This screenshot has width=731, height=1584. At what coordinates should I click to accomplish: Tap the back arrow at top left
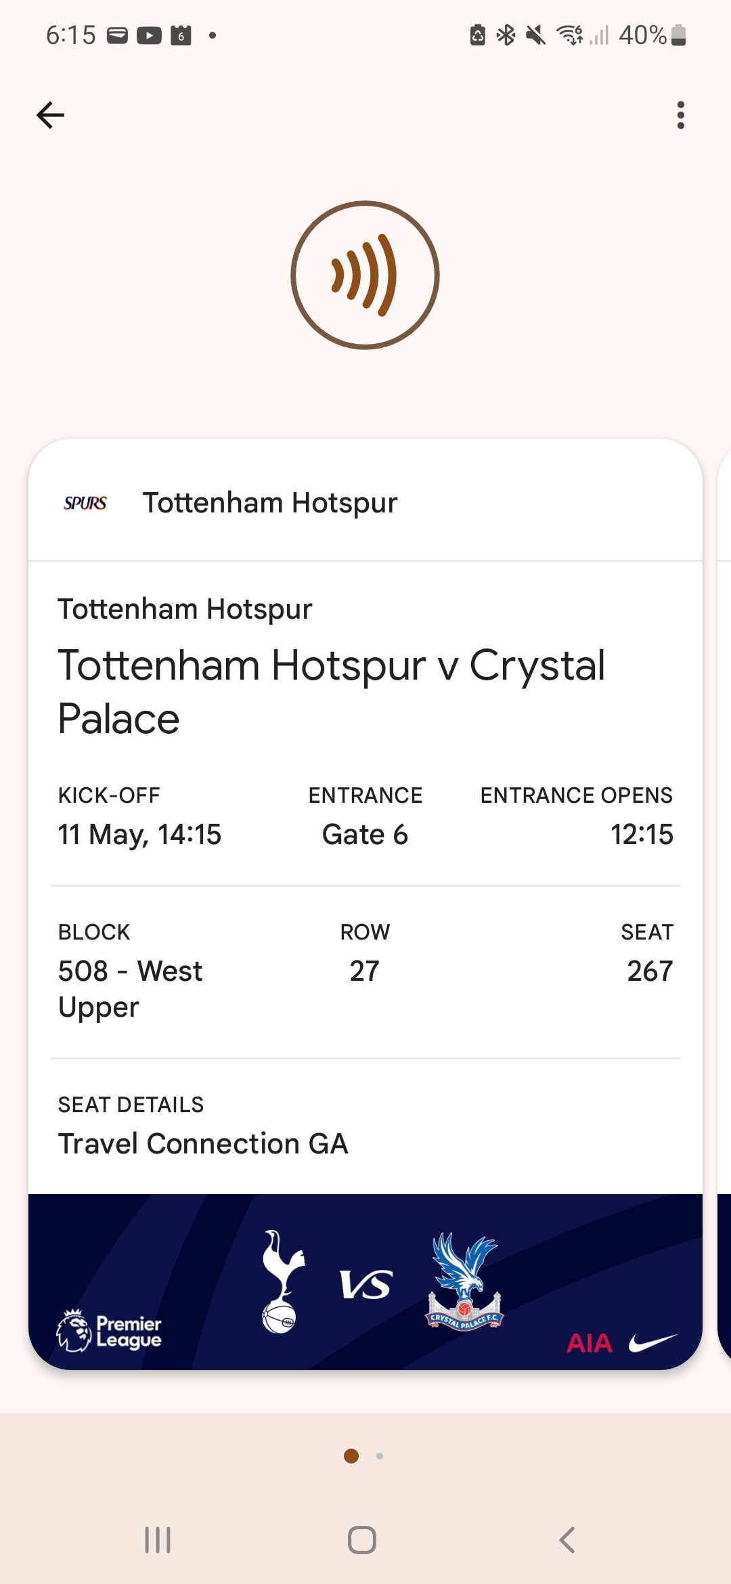click(50, 115)
